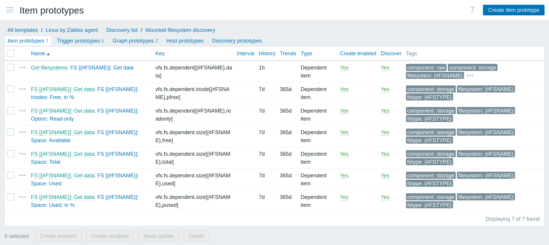
Task: Open the three-dot menu for Inodes: Free row
Action: coord(23,89)
